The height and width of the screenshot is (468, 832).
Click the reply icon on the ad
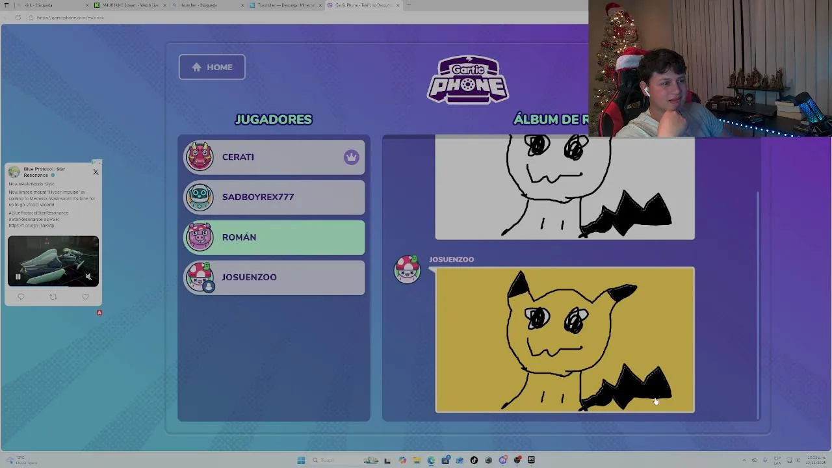(21, 297)
